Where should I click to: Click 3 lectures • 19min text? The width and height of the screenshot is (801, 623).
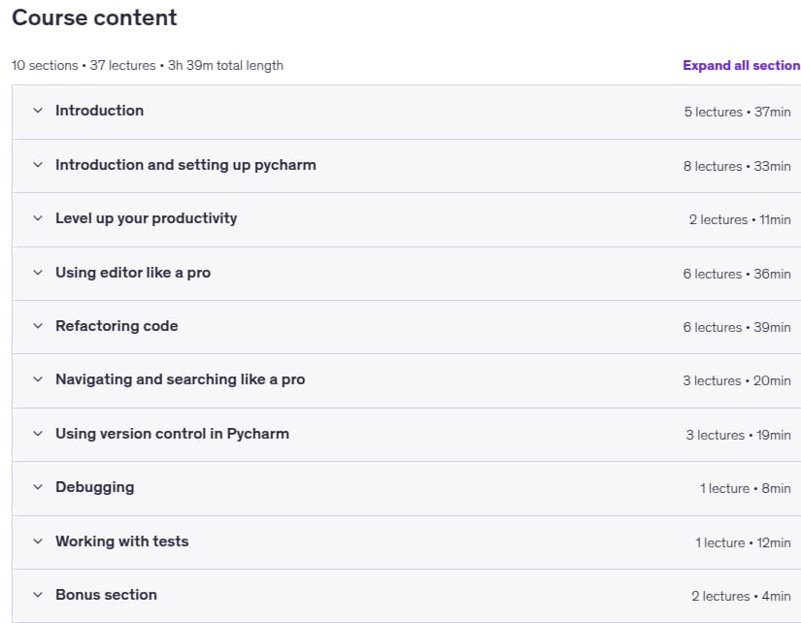[738, 435]
